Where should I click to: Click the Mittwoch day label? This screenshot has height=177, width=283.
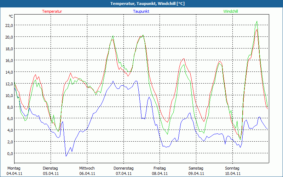click(87, 169)
